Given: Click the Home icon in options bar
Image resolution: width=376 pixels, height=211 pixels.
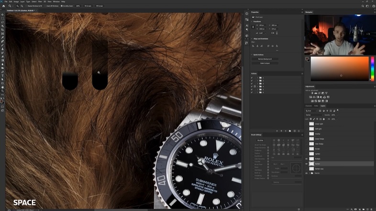Looking at the screenshot, I should 3,6.
